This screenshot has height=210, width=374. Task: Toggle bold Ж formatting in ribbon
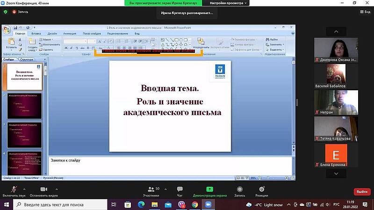tap(65, 48)
